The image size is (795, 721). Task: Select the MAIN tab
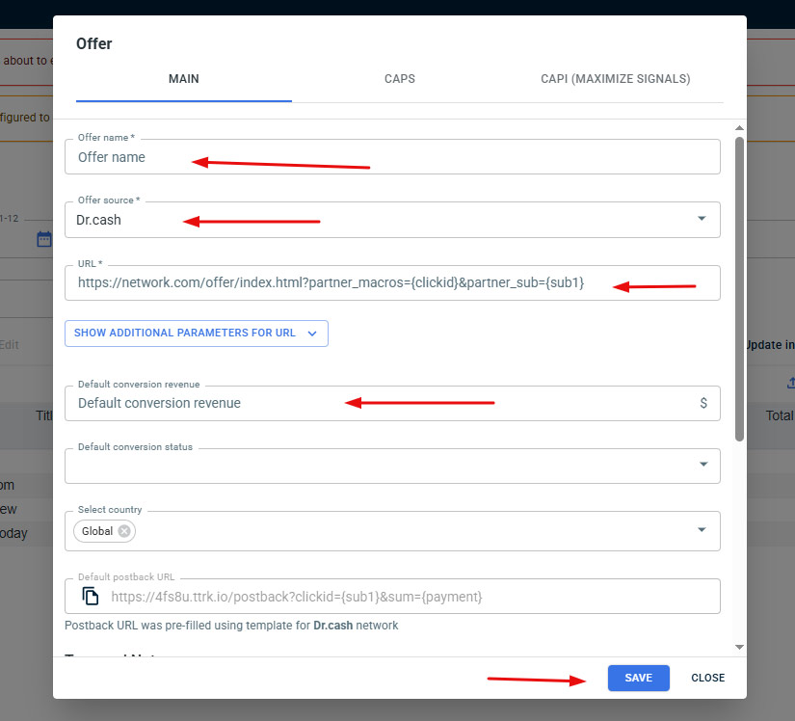[183, 79]
